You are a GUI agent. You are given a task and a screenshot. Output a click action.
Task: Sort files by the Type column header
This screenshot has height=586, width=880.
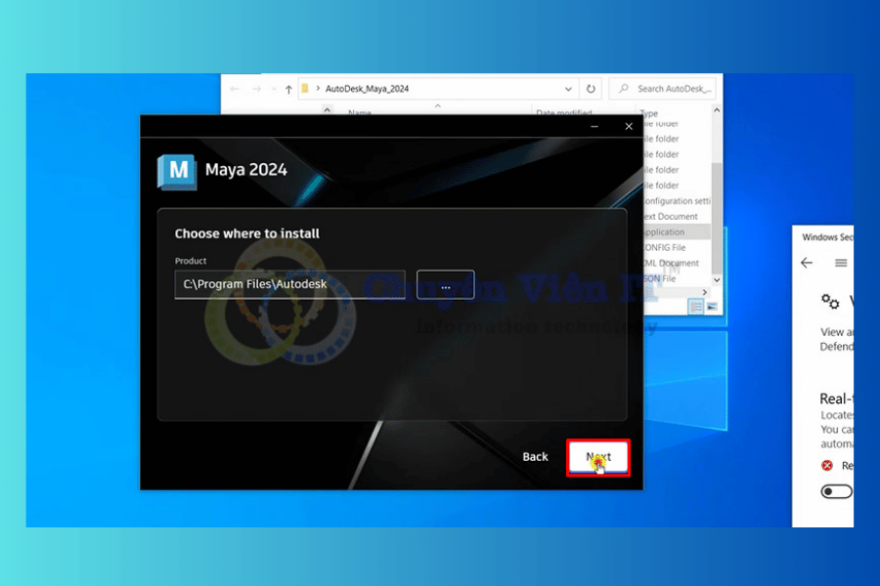[650, 113]
